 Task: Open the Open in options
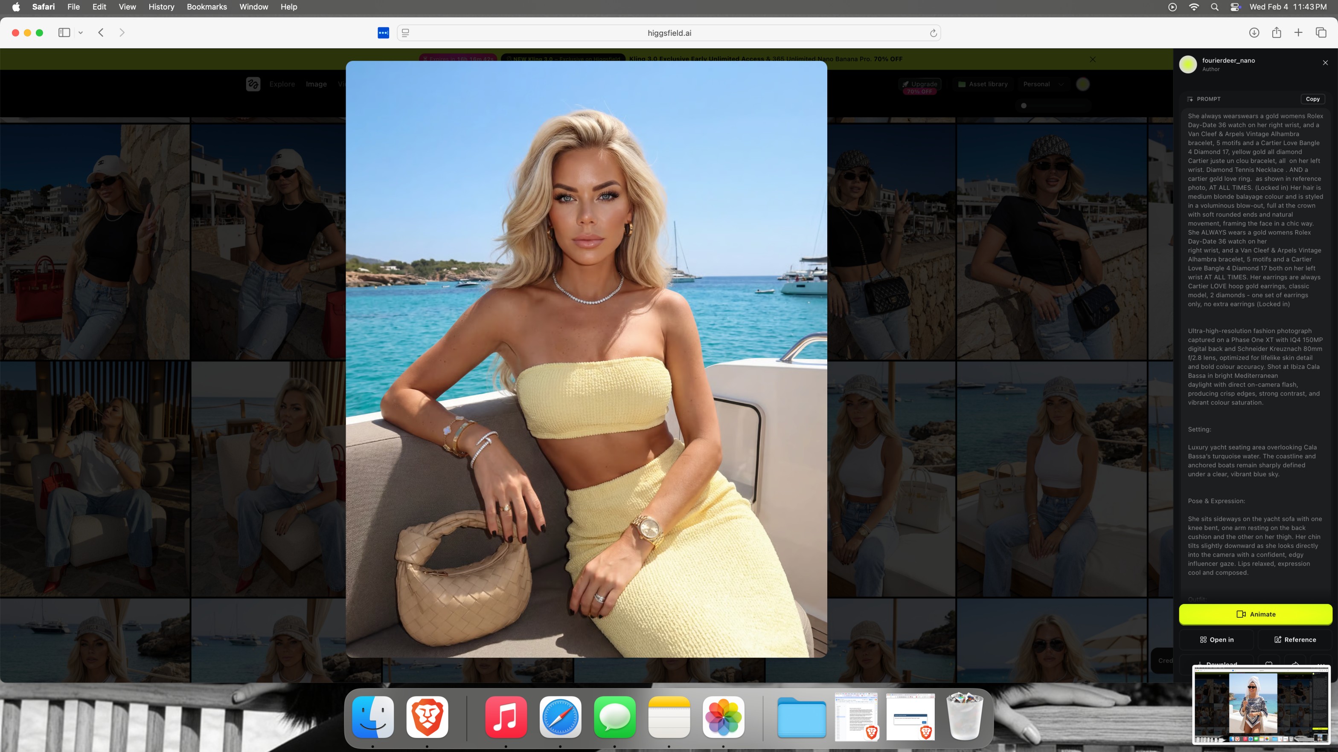1216,639
